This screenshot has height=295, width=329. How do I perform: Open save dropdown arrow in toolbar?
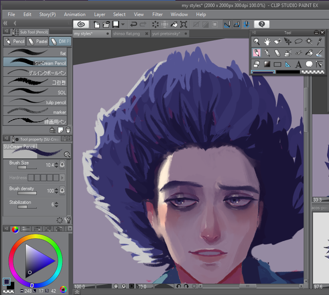(123, 24)
